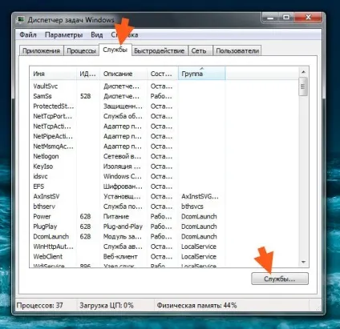
Task: Open the Параметры menu
Action: coord(63,34)
